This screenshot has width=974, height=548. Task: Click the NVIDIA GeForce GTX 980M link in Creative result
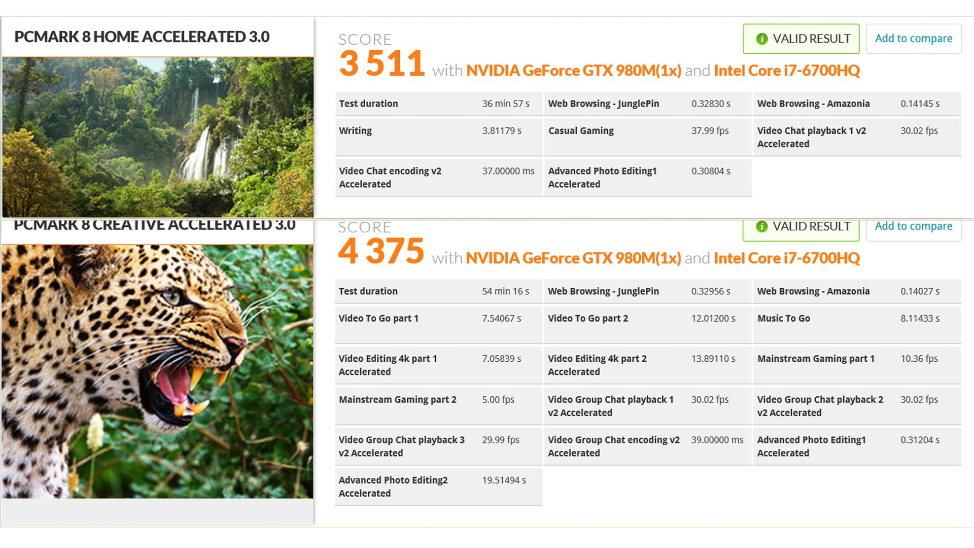tap(573, 258)
